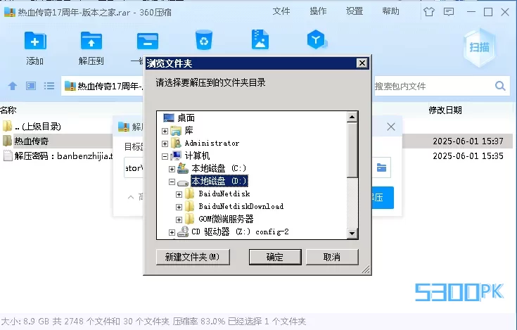
Task: Close the 浏览文件夹 dialog
Action: coord(362,63)
